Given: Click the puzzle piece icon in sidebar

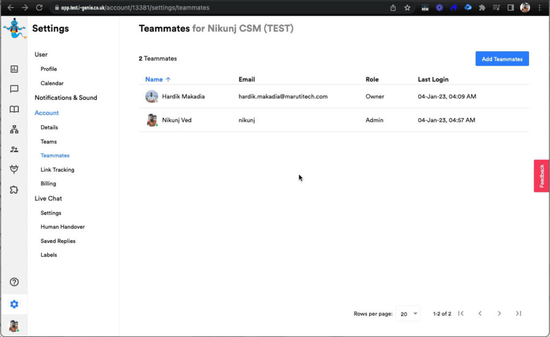Looking at the screenshot, I should click(15, 190).
